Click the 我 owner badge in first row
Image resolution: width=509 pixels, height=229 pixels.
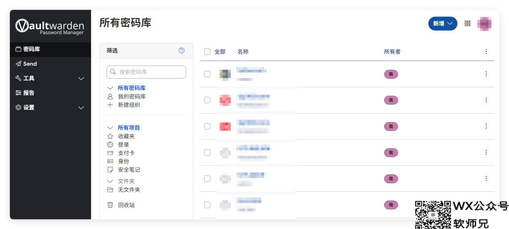391,74
